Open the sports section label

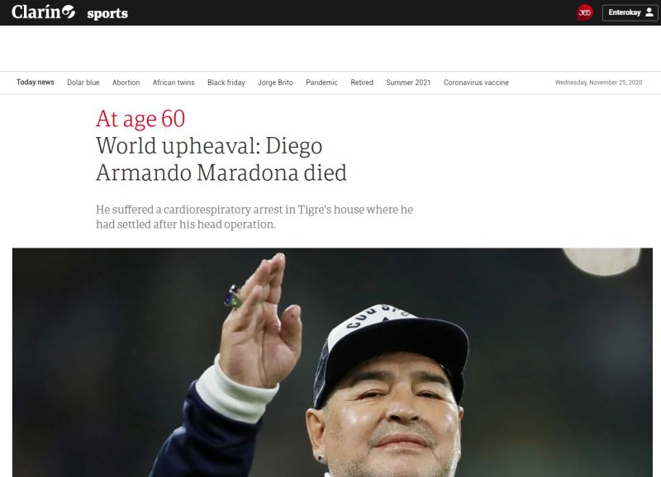point(107,13)
